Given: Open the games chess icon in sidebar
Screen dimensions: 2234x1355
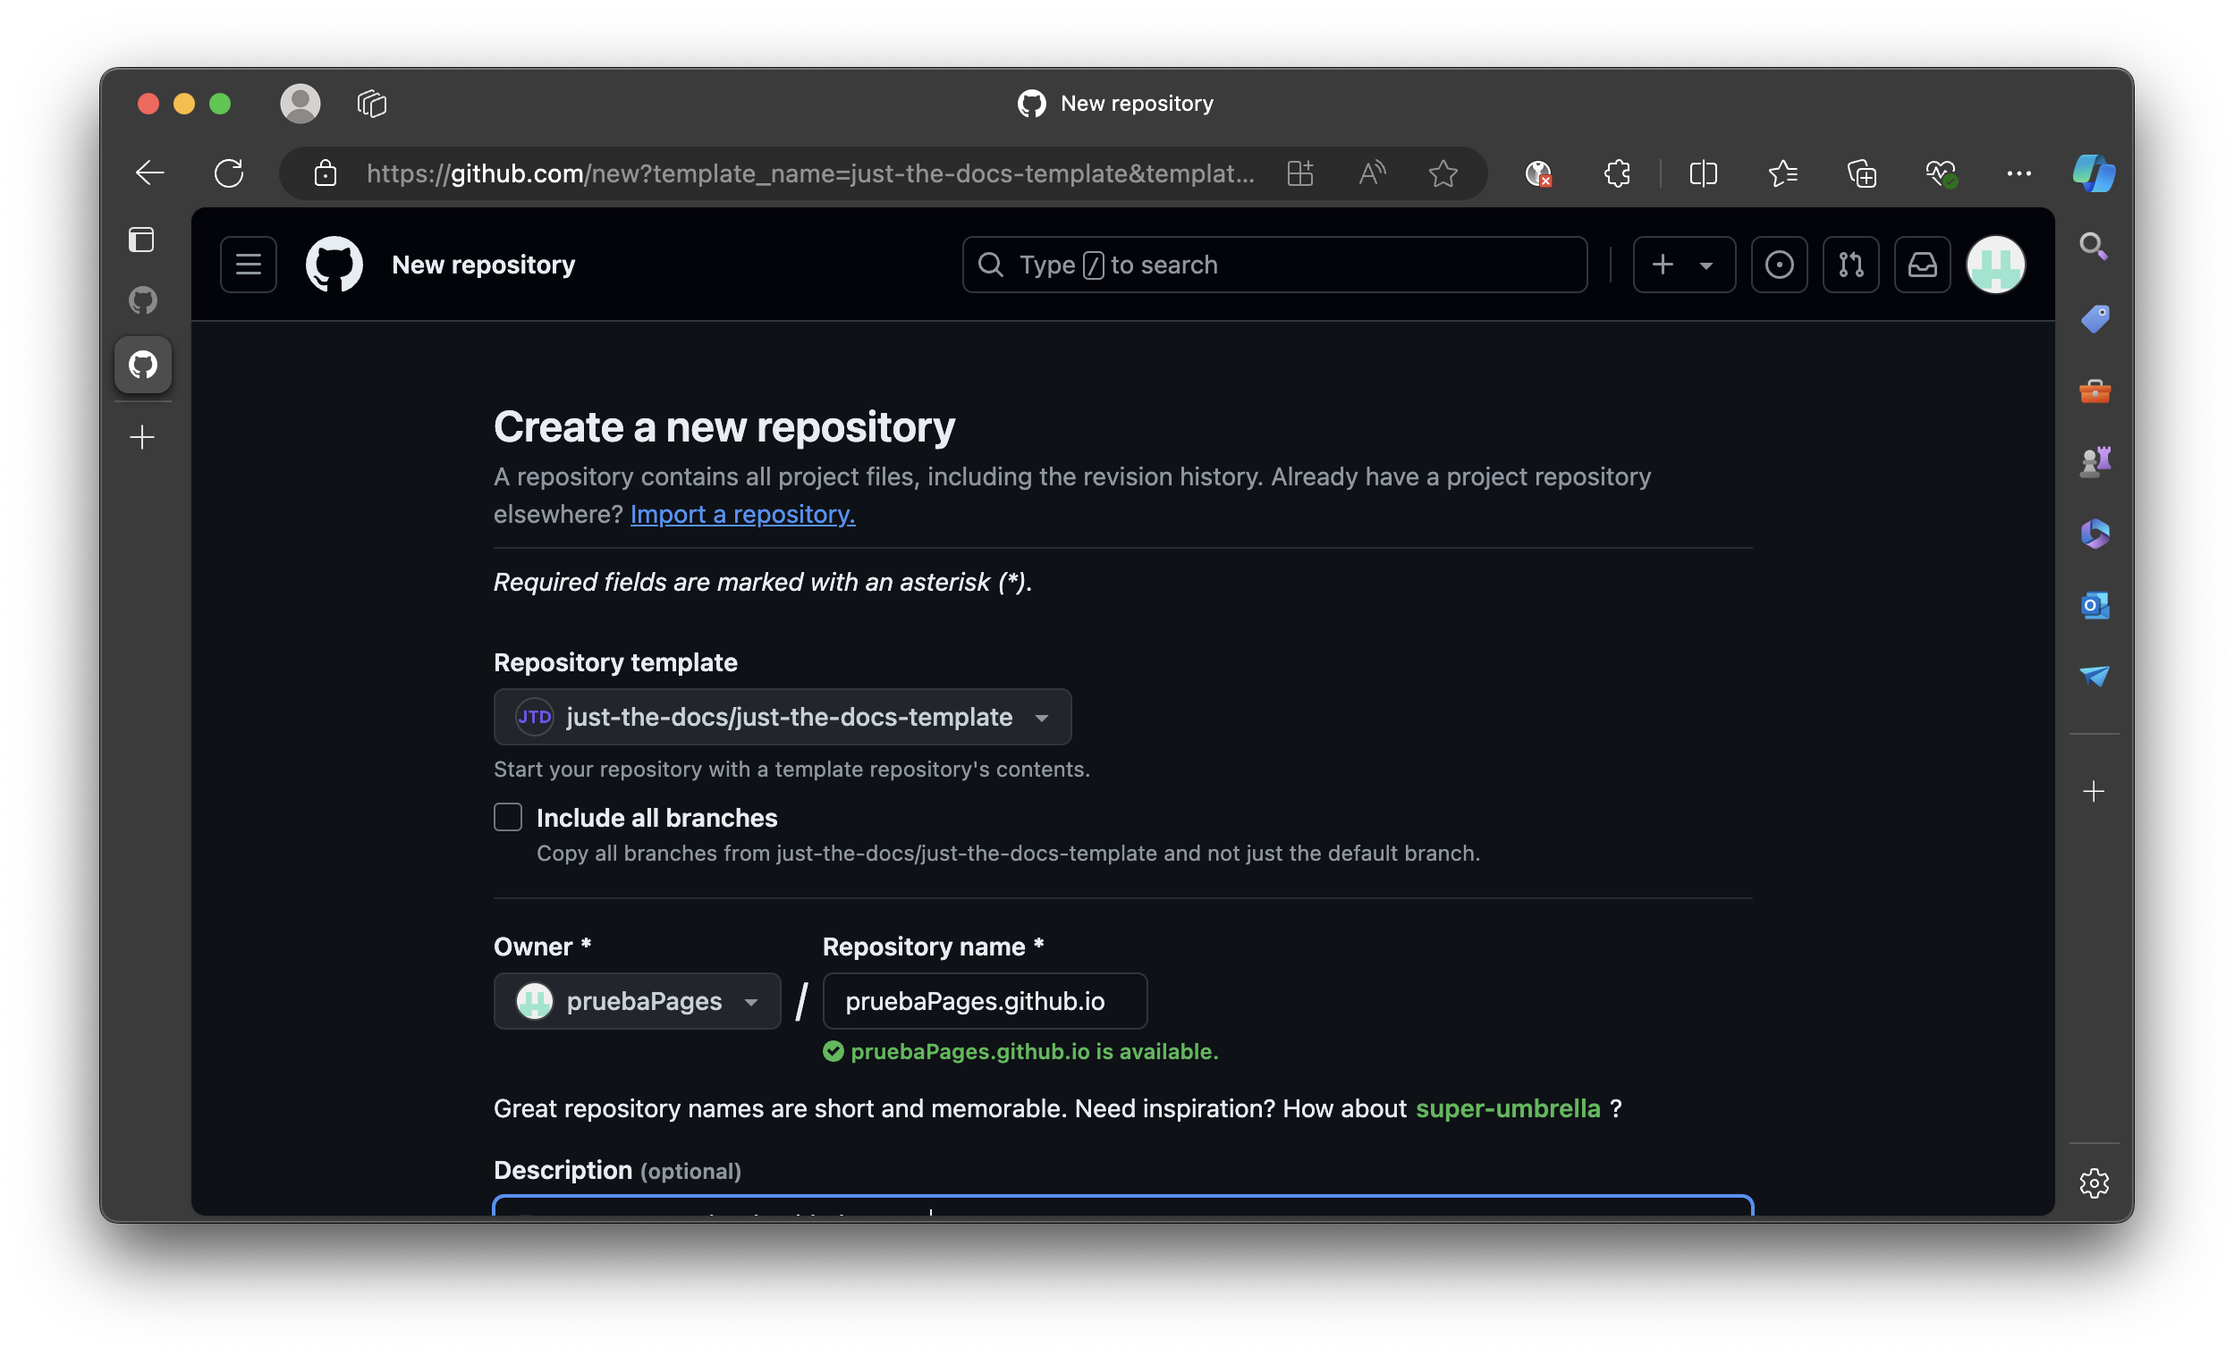Looking at the screenshot, I should coord(2094,462).
